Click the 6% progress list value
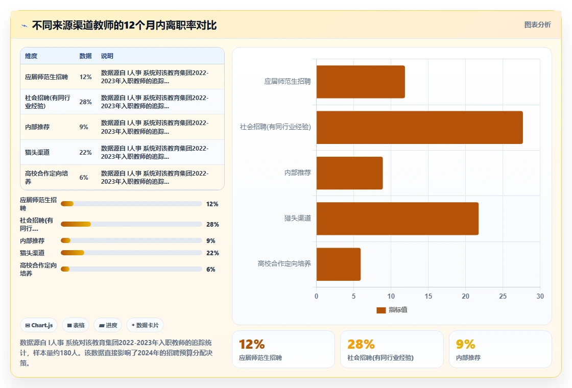The height and width of the screenshot is (388, 572). [210, 270]
